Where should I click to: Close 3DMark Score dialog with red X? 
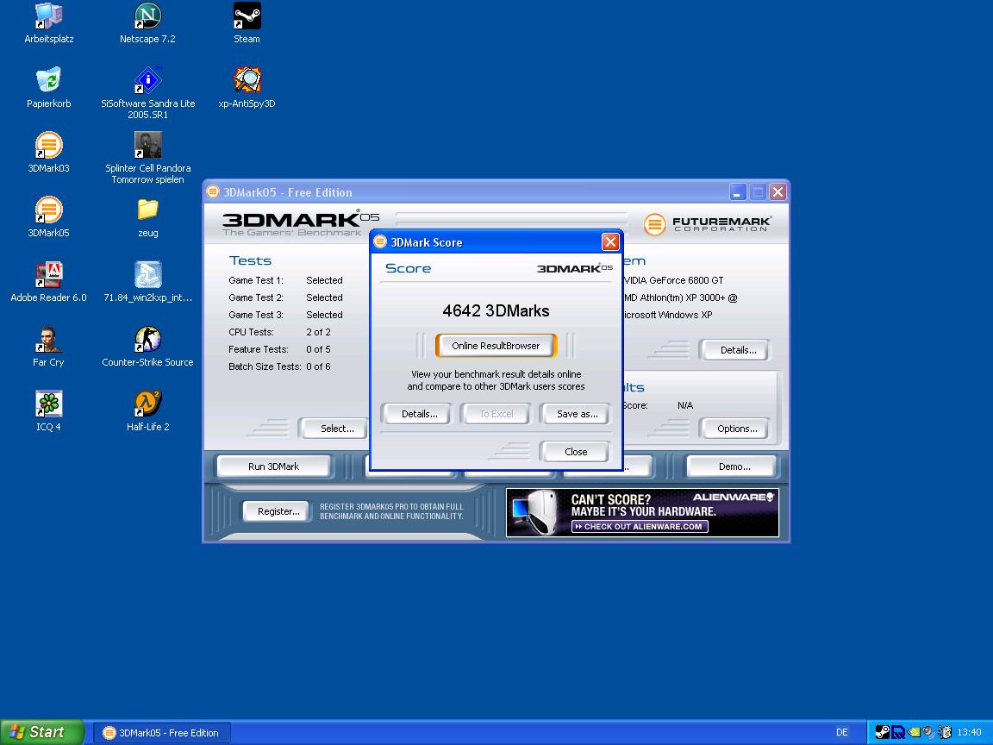click(610, 242)
